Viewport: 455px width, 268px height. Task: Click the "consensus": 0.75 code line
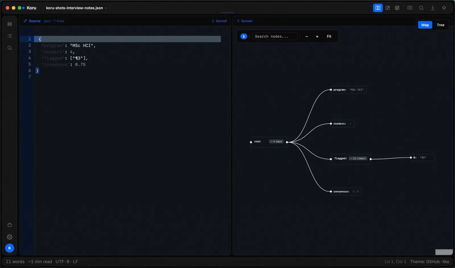tap(63, 65)
